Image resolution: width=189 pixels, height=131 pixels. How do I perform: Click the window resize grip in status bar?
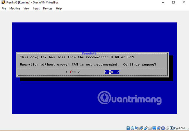click(x=188, y=129)
